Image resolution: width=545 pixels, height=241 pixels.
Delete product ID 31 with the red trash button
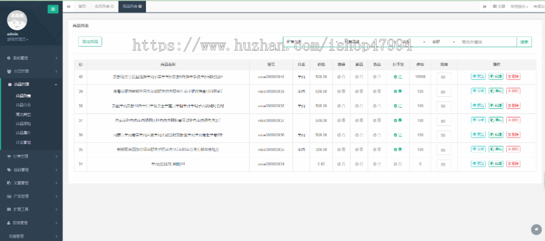(513, 164)
